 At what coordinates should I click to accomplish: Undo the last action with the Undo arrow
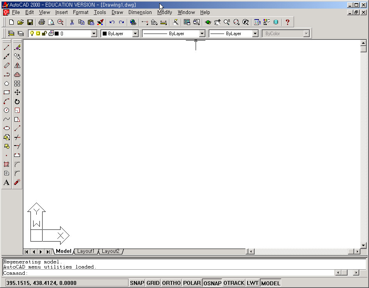(x=112, y=22)
